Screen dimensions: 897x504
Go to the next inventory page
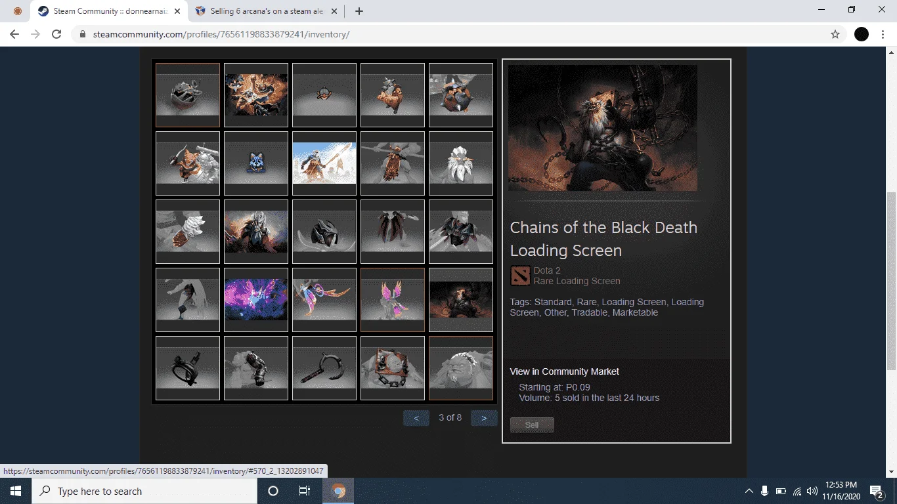coord(484,418)
